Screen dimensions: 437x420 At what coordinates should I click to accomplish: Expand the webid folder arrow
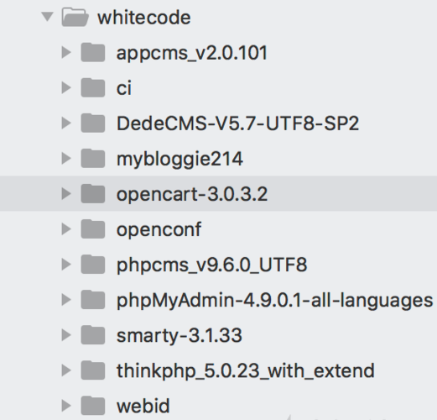[66, 406]
